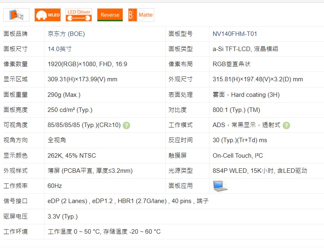Open the NV140FHM-T01 model link
The image size is (324, 248).
click(235, 34)
